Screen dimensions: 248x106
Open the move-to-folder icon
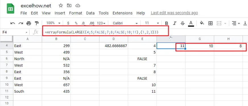(x=69, y=5)
